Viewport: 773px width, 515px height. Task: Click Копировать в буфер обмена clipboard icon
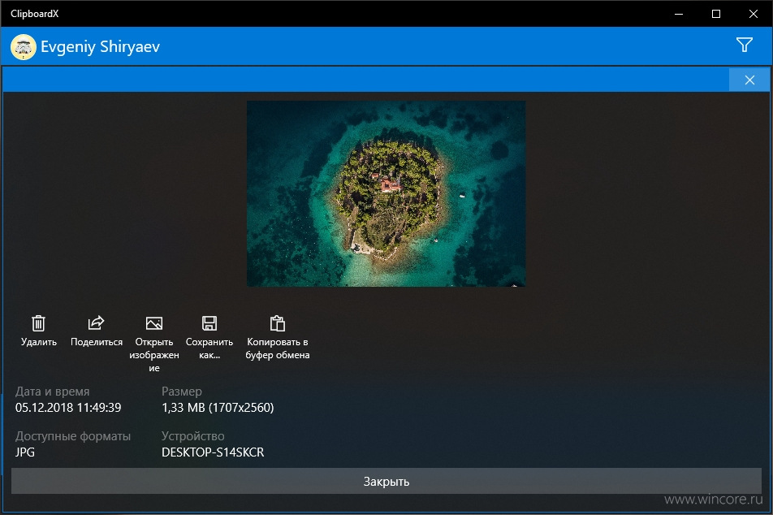[278, 323]
